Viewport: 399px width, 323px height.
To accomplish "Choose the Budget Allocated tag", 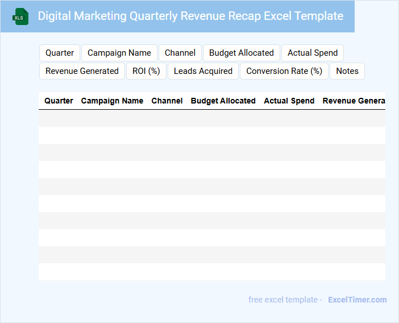I will click(242, 53).
